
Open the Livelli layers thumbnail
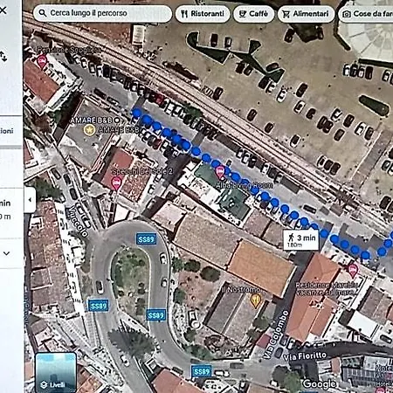coord(56,372)
